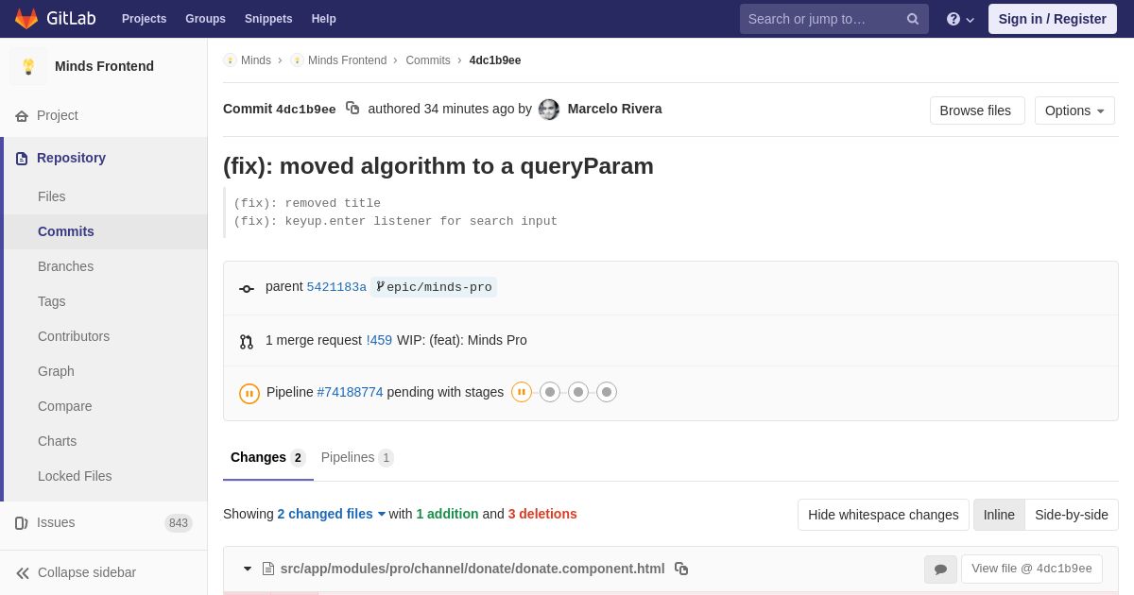
Task: Open parent commit 5421183a
Action: (x=336, y=287)
